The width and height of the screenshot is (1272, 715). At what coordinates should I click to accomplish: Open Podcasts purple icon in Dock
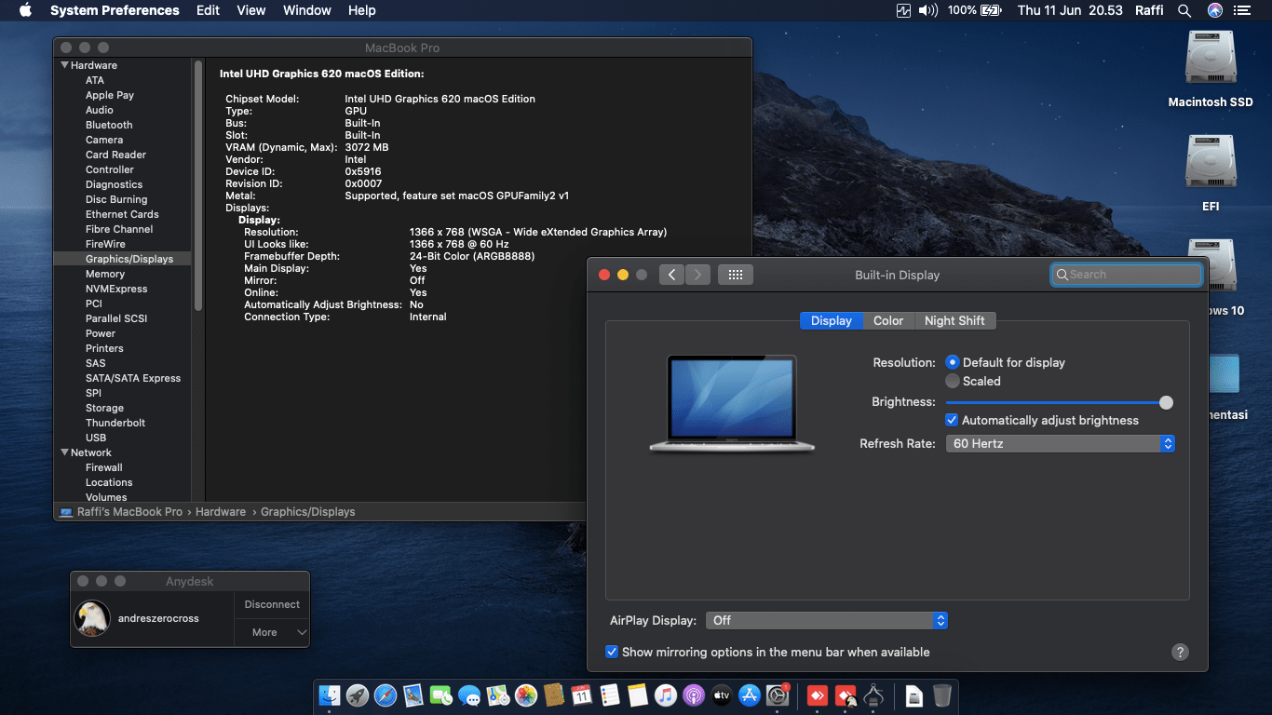point(693,695)
